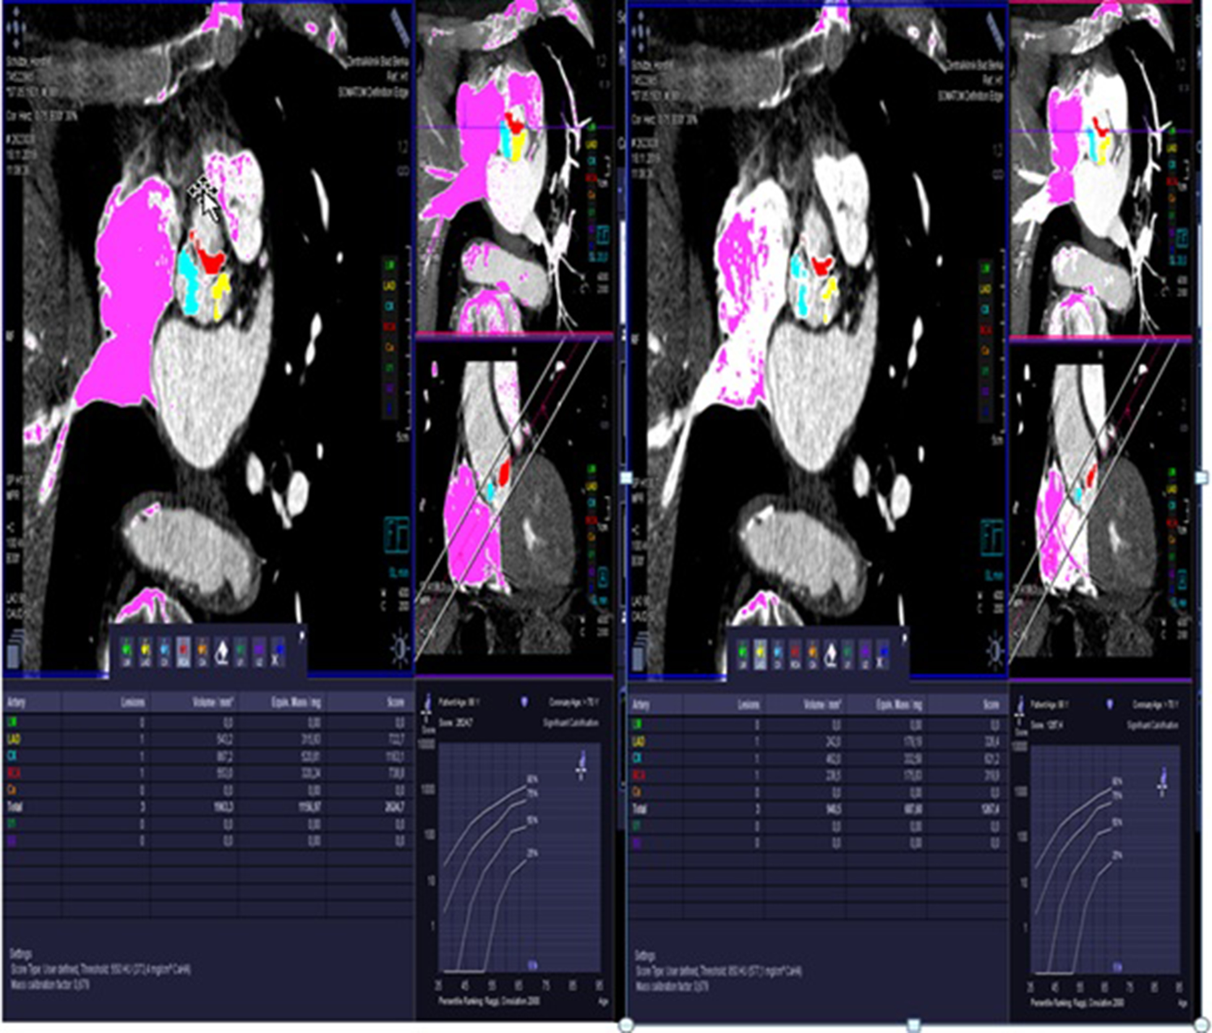The height and width of the screenshot is (1033, 1212).
Task: Select dark green U1 marker tool, right panel
Action: [848, 654]
